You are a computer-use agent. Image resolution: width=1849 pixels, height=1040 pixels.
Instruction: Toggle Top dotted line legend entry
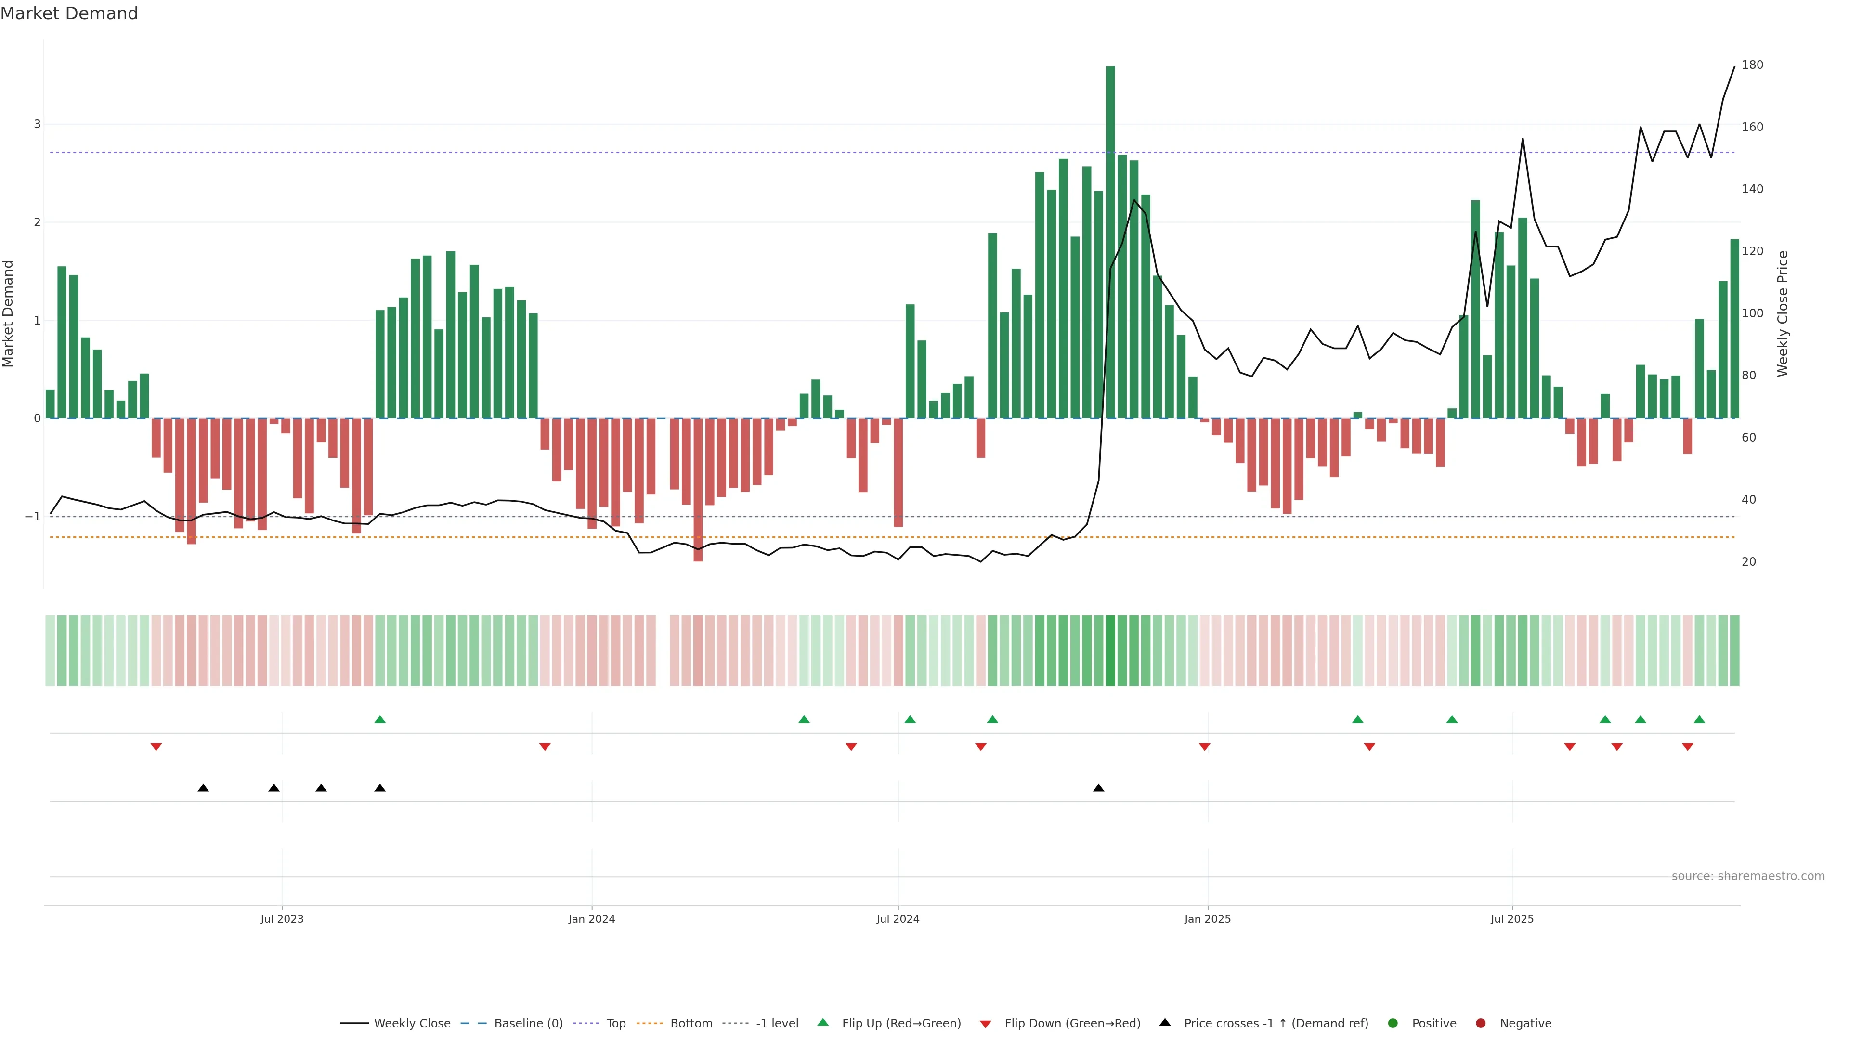tap(615, 1024)
